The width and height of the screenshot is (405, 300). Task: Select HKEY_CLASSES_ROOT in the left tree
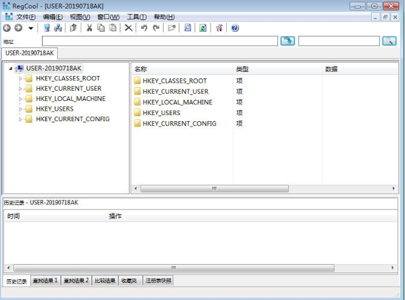coord(67,78)
